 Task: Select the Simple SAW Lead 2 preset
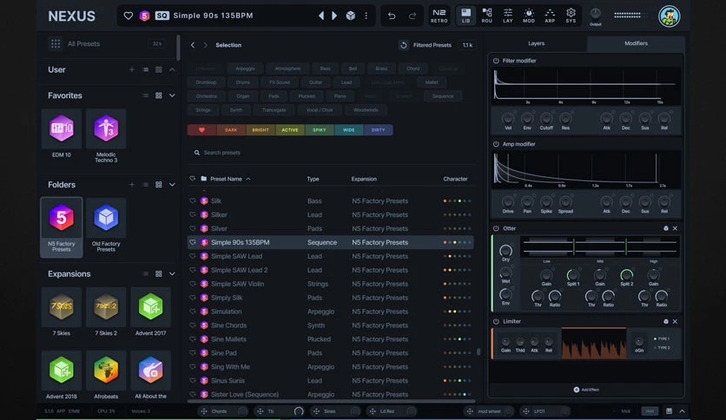click(x=331, y=270)
